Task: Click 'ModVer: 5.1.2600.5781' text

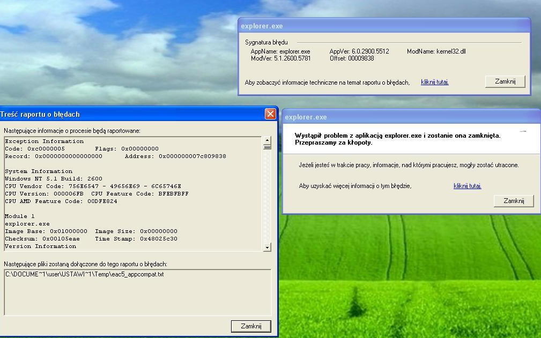Action: pyautogui.click(x=280, y=58)
